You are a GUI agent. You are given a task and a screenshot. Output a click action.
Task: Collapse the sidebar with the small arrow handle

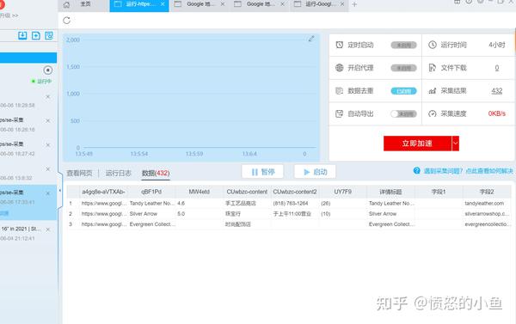pyautogui.click(x=59, y=191)
